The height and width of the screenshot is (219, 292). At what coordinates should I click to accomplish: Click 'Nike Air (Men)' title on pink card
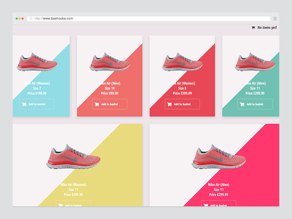click(219, 185)
